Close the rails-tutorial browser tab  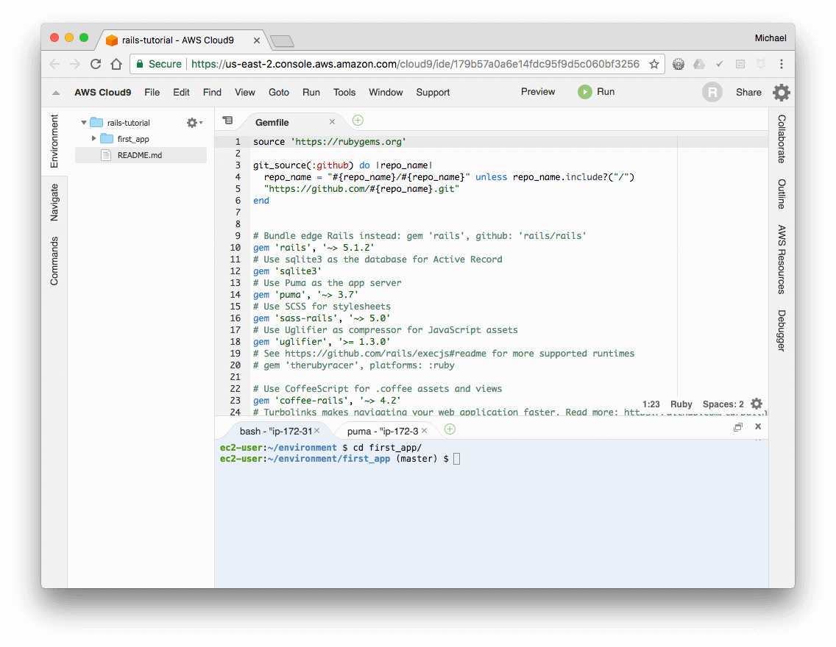tap(256, 40)
